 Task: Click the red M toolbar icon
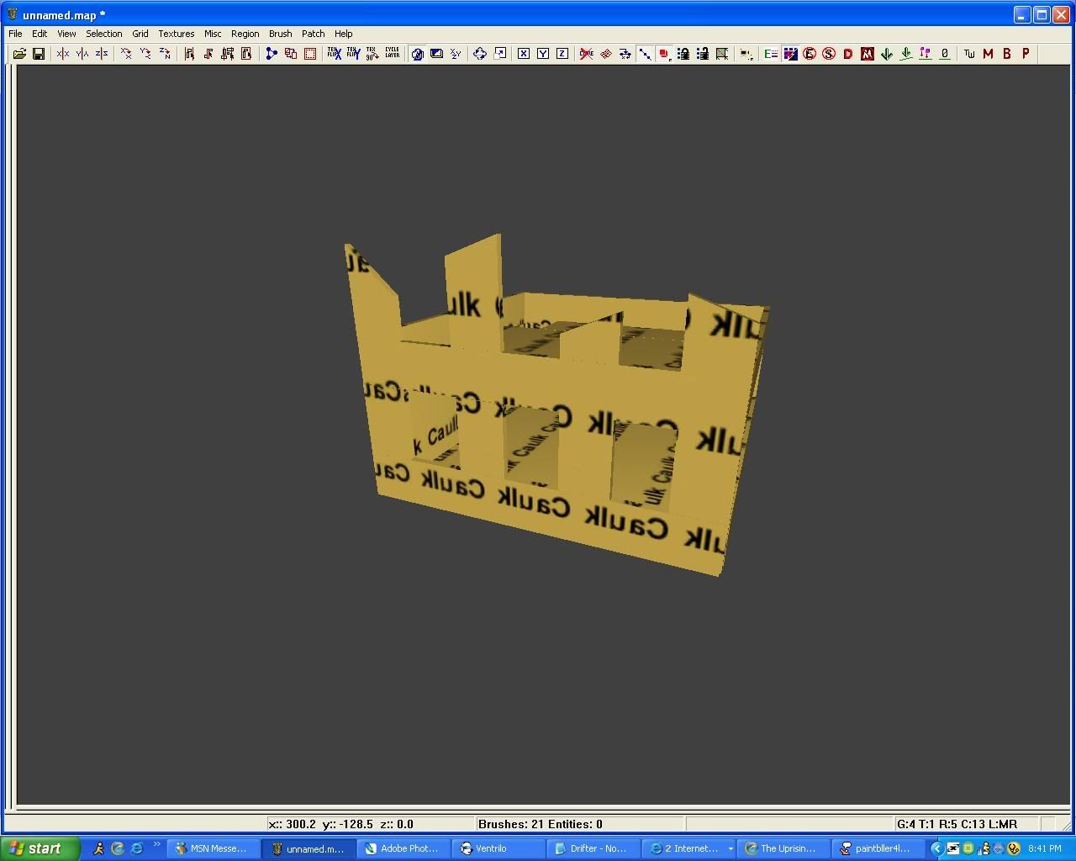point(988,54)
